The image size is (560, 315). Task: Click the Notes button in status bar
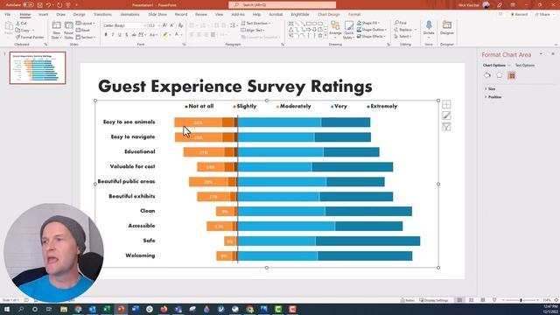[x=408, y=300]
